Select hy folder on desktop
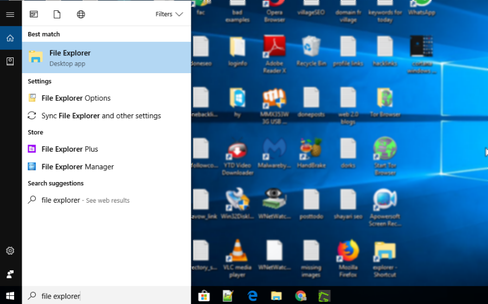488x304 pixels. pyautogui.click(x=237, y=102)
